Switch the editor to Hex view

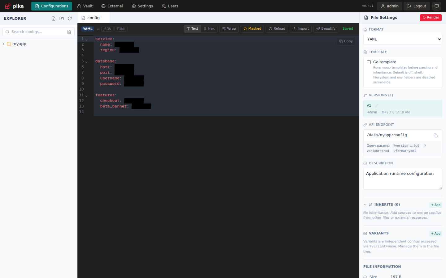coord(209,29)
